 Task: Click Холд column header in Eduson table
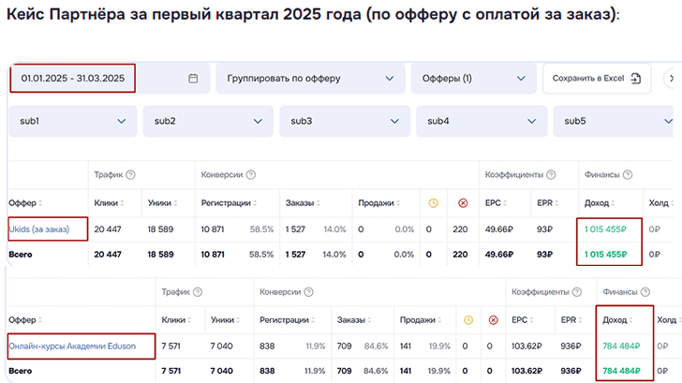[666, 320]
